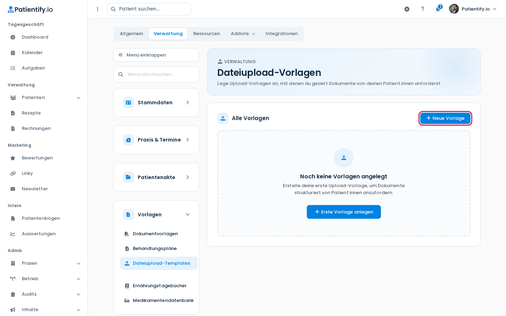The height and width of the screenshot is (316, 506).
Task: Open help via question mark icon
Action: tap(423, 9)
